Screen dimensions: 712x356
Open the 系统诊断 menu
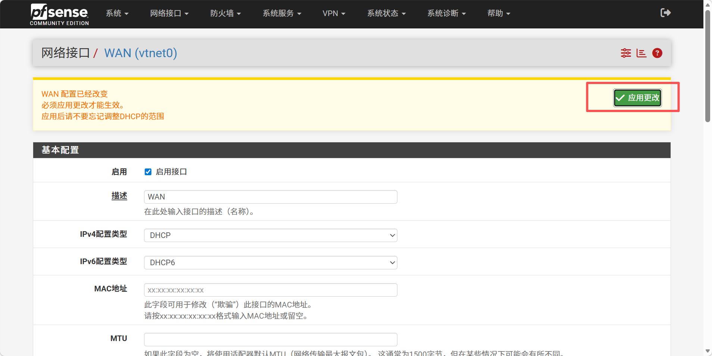tap(446, 13)
